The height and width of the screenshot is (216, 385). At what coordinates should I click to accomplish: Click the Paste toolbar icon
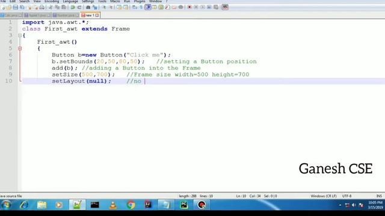click(x=64, y=7)
